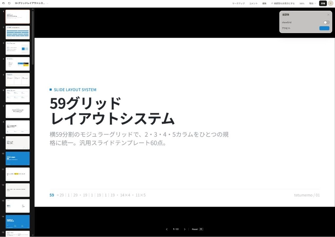This screenshot has width=335, height=237.
Task: Click the 1 / 60 slide counter
Action: click(176, 229)
